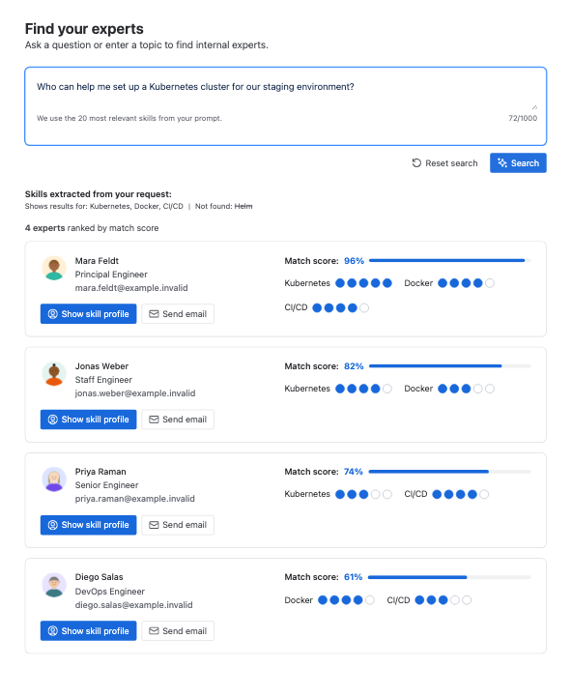Click Mara Feldt's avatar icon
The height and width of the screenshot is (696, 572).
pos(54,268)
